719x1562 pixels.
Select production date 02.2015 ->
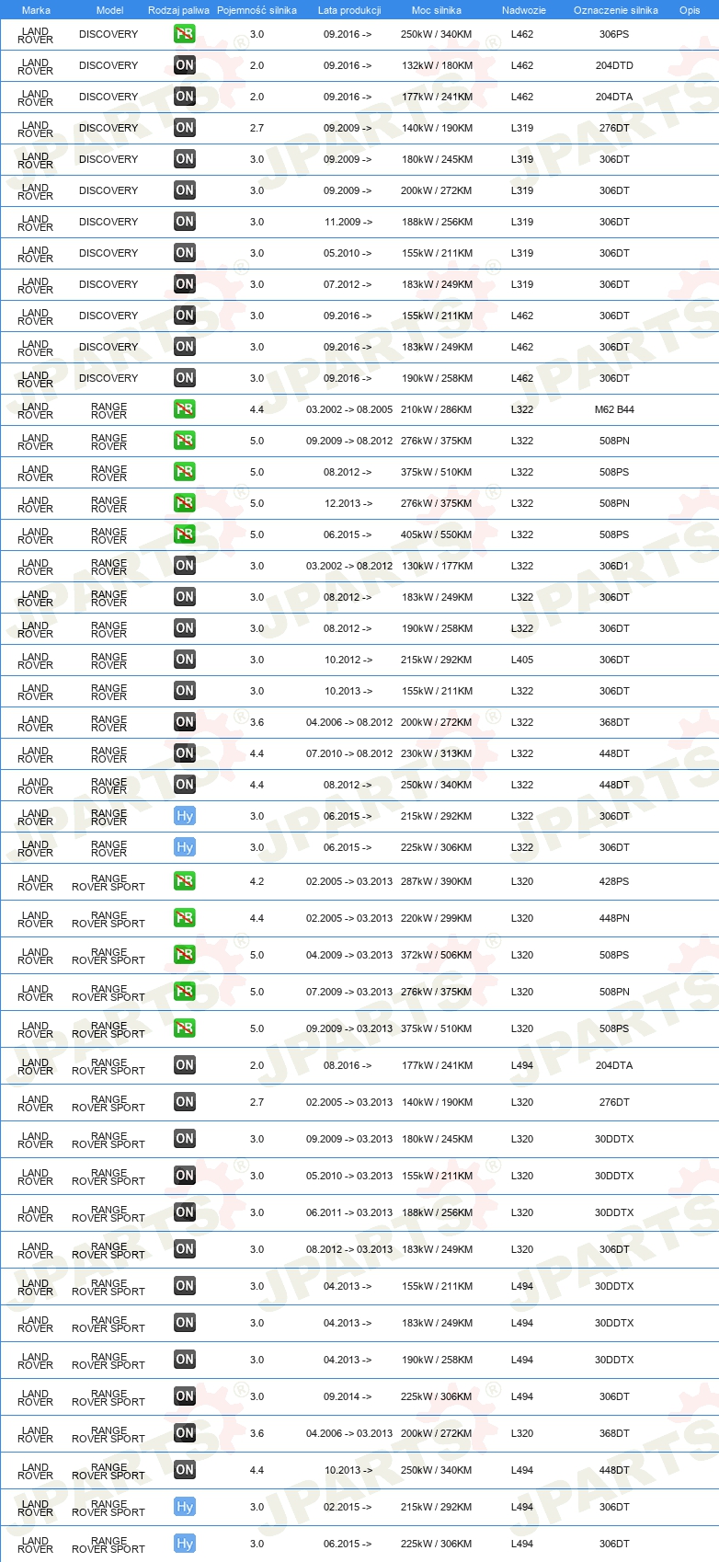tap(348, 1507)
